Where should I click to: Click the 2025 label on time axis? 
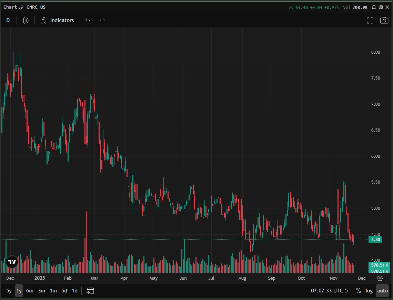[40, 278]
